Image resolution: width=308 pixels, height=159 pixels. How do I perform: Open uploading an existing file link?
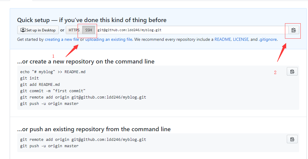(x=109, y=40)
